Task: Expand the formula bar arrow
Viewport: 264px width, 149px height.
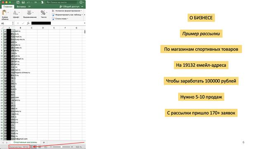Action: [x=85, y=23]
